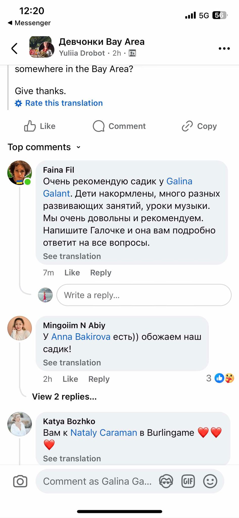Open camera icon to attach photo
The image size is (239, 518).
[x=20, y=481]
